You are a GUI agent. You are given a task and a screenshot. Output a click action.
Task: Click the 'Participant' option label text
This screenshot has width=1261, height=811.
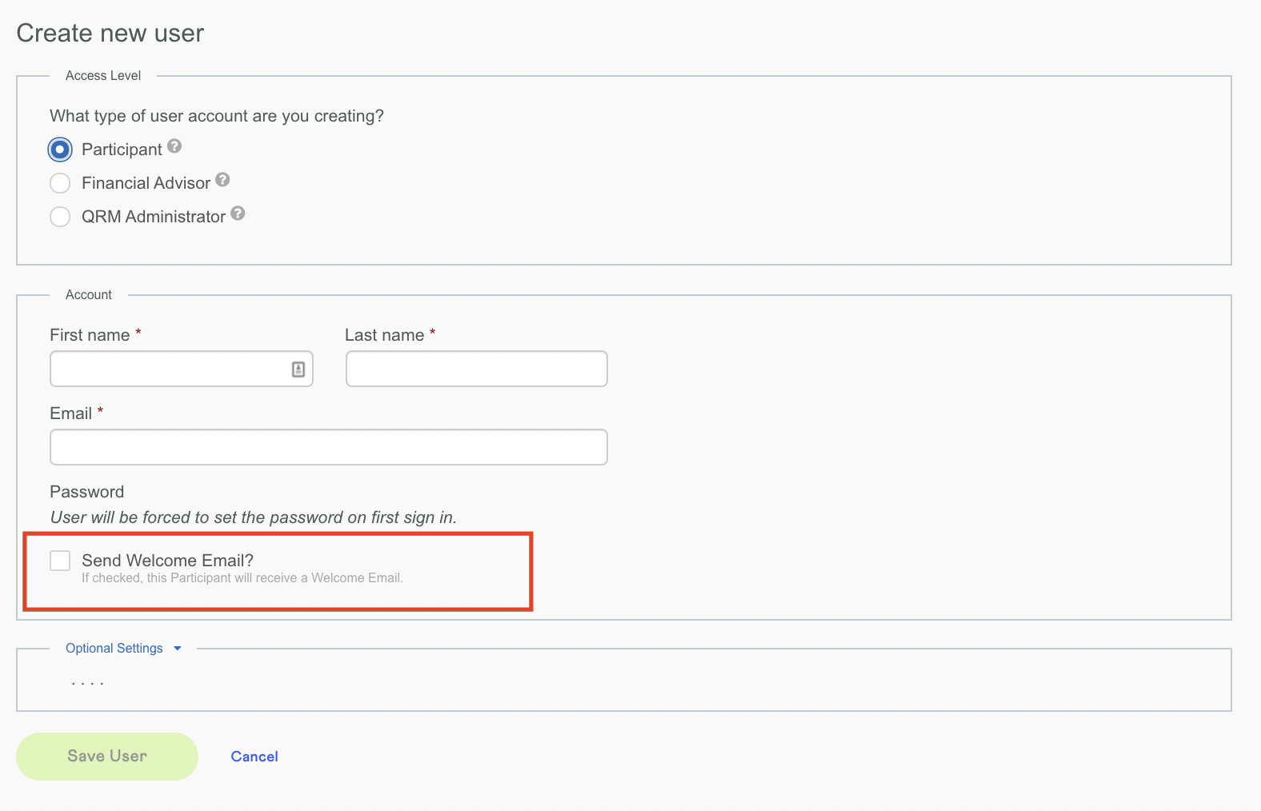pos(122,150)
